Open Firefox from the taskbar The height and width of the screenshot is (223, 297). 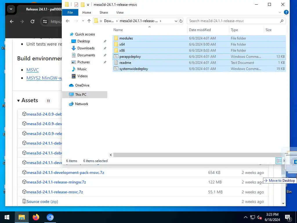36,217
